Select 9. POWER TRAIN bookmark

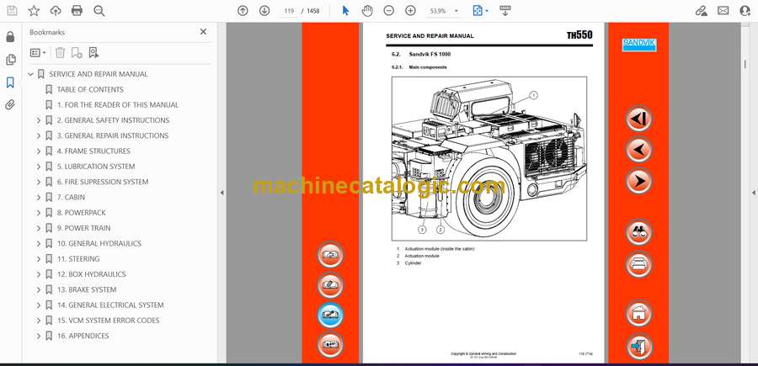coord(83,228)
